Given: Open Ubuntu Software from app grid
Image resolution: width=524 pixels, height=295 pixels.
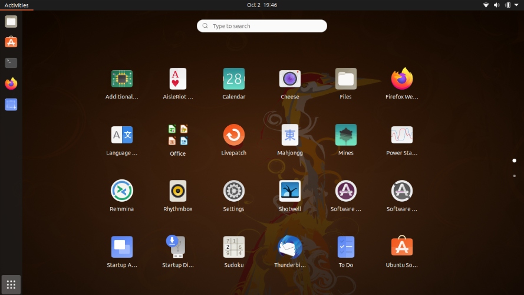Looking at the screenshot, I should (x=401, y=246).
